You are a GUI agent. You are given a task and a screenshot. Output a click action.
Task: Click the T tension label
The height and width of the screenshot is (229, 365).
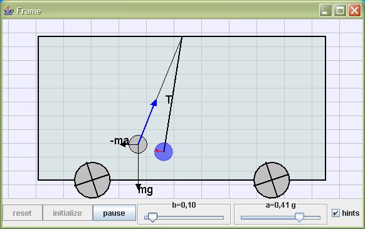[169, 100]
